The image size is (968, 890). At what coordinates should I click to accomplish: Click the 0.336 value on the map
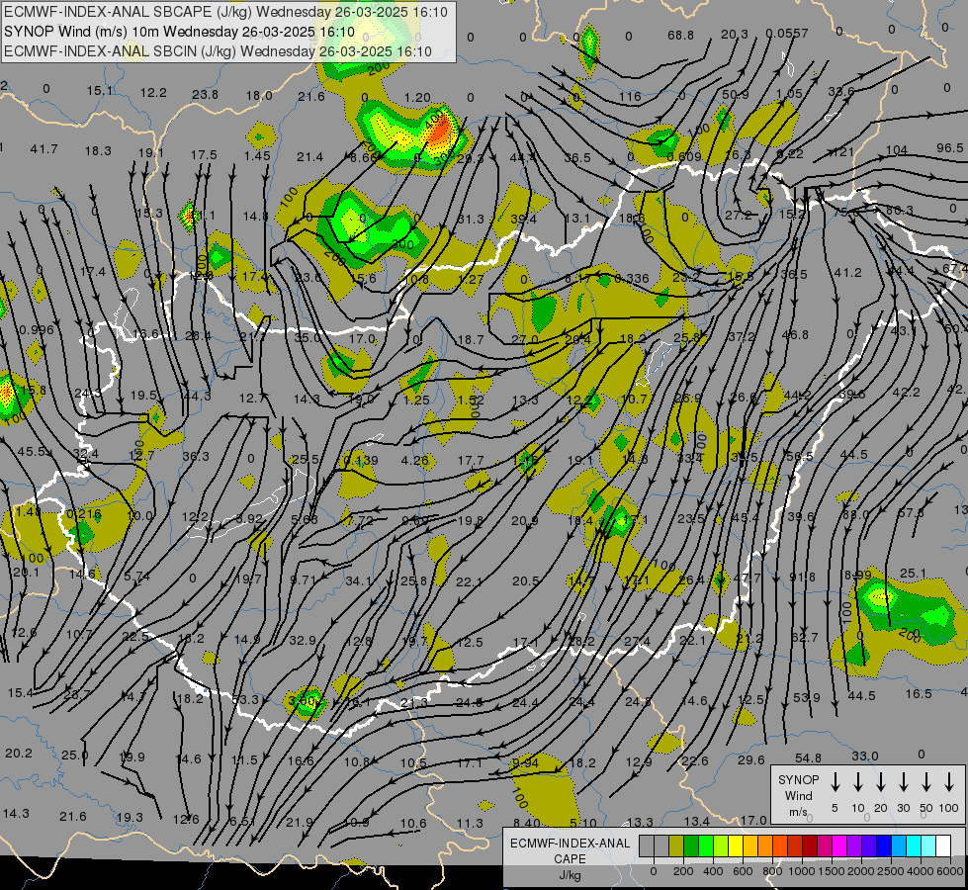point(632,279)
